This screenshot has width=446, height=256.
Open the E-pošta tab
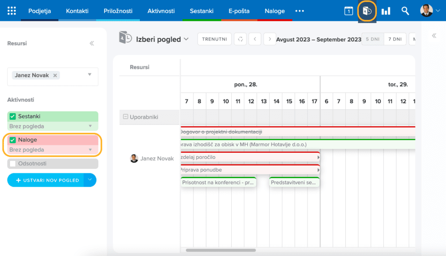[239, 11]
